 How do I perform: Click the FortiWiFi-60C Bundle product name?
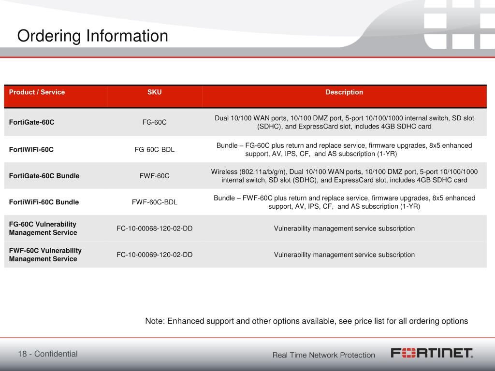point(44,202)
